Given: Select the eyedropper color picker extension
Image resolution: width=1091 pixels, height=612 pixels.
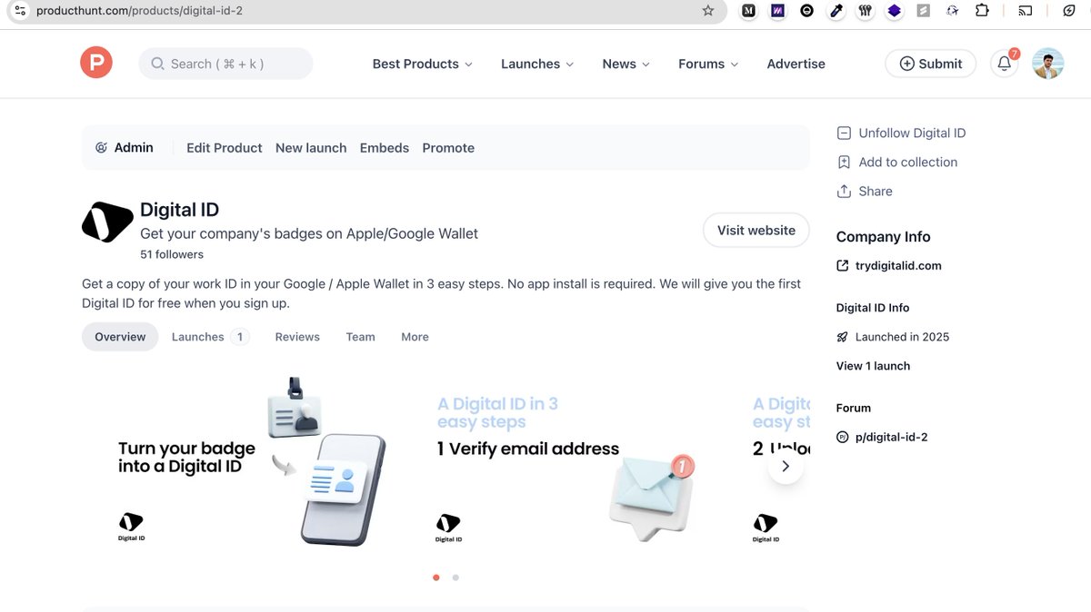Looking at the screenshot, I should 836,11.
